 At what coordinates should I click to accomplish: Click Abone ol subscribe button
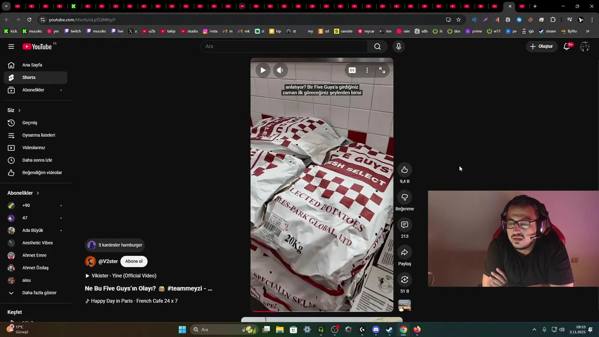pos(134,261)
